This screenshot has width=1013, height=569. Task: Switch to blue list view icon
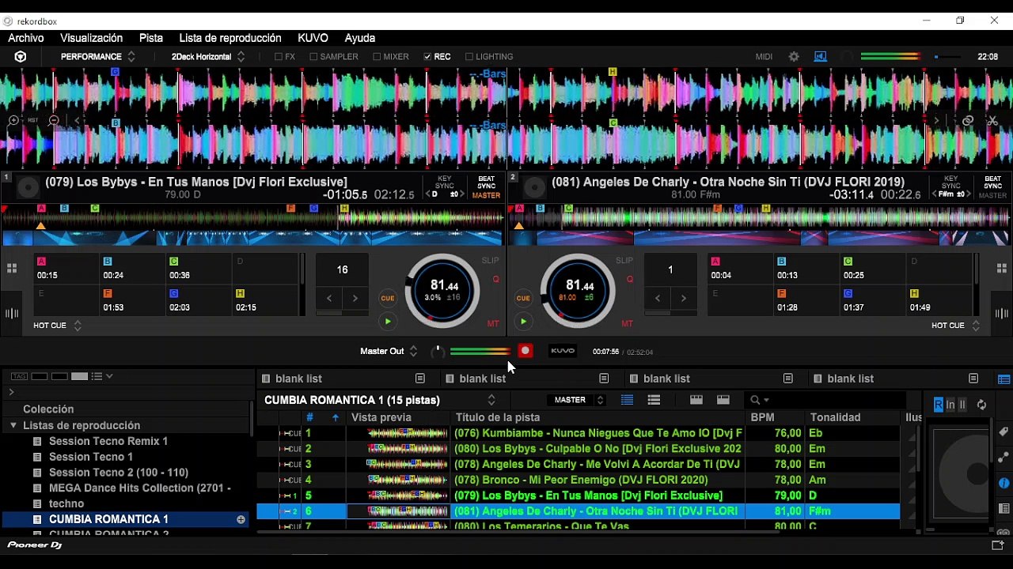click(x=627, y=400)
